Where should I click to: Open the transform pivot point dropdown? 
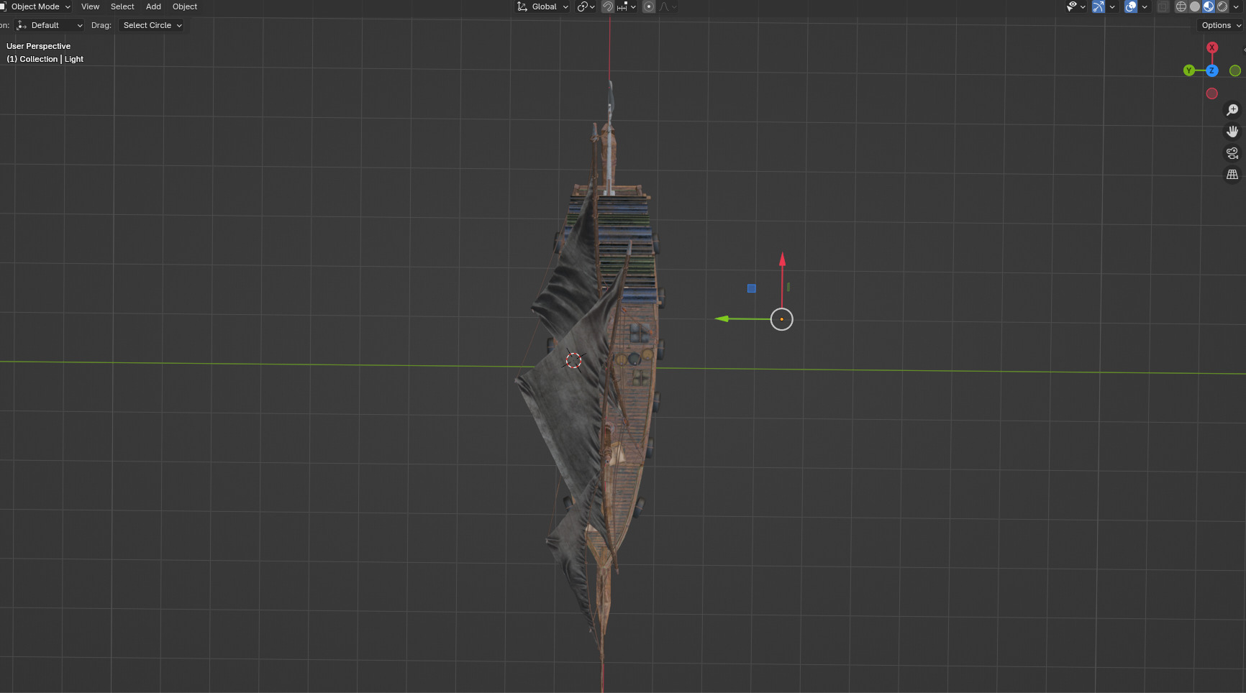click(586, 6)
